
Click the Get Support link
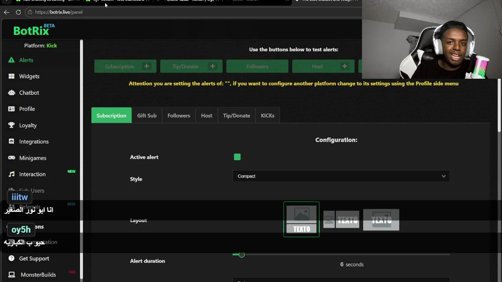pos(34,258)
